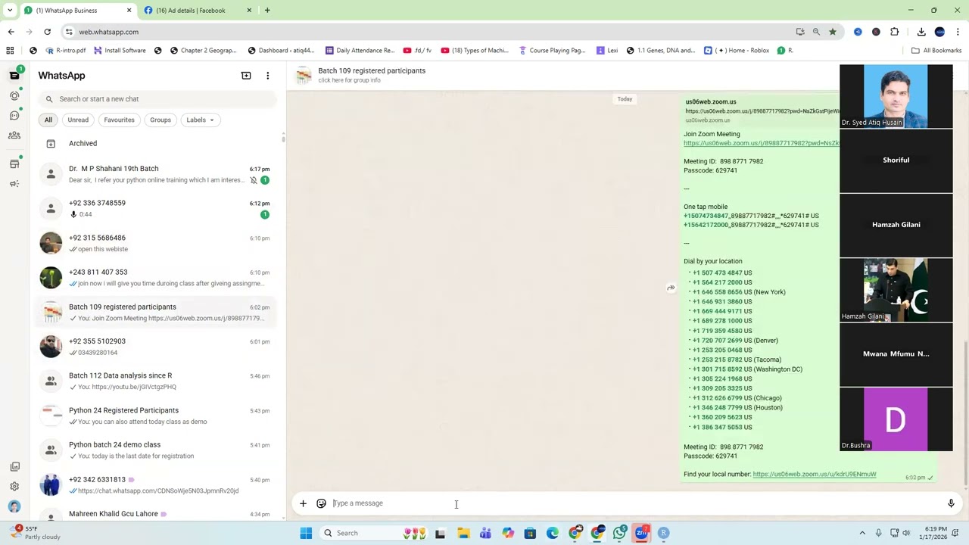969x545 pixels.
Task: Open the Zoom app in the taskbar
Action: pyautogui.click(x=642, y=533)
